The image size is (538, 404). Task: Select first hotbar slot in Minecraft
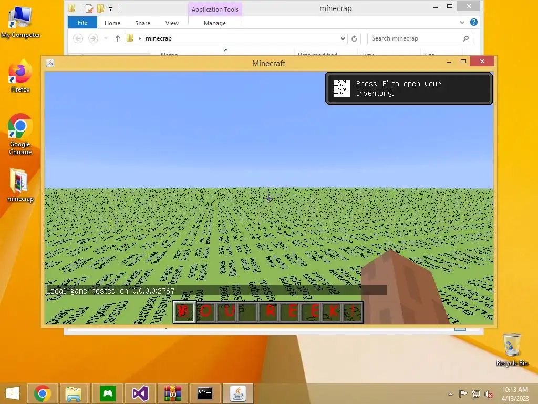184,311
